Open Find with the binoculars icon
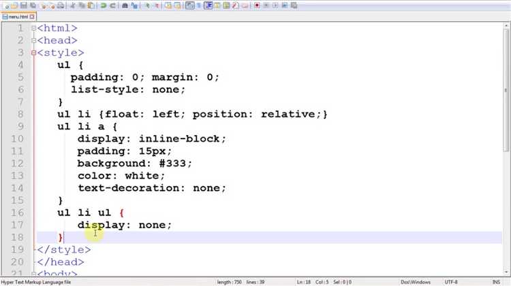The width and height of the screenshot is (511, 286). point(125,5)
